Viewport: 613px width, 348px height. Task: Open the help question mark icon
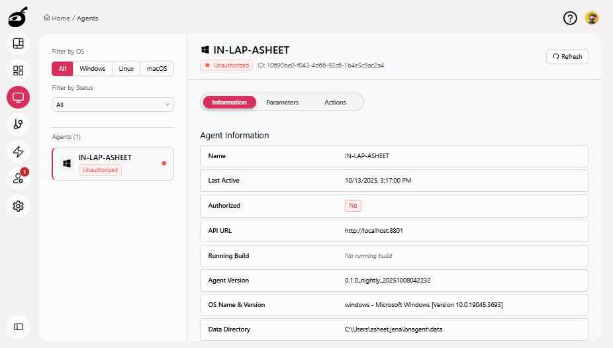coord(570,18)
